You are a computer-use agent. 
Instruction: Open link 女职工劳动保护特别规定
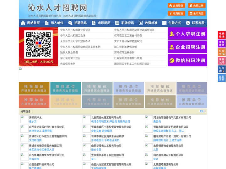coord(128,41)
